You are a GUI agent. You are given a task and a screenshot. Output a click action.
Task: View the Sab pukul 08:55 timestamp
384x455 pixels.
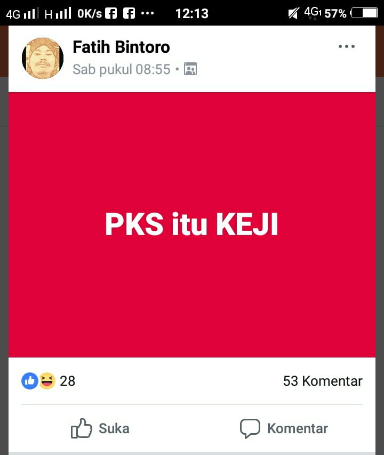(121, 69)
